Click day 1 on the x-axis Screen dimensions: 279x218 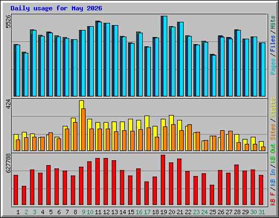tap(18, 212)
